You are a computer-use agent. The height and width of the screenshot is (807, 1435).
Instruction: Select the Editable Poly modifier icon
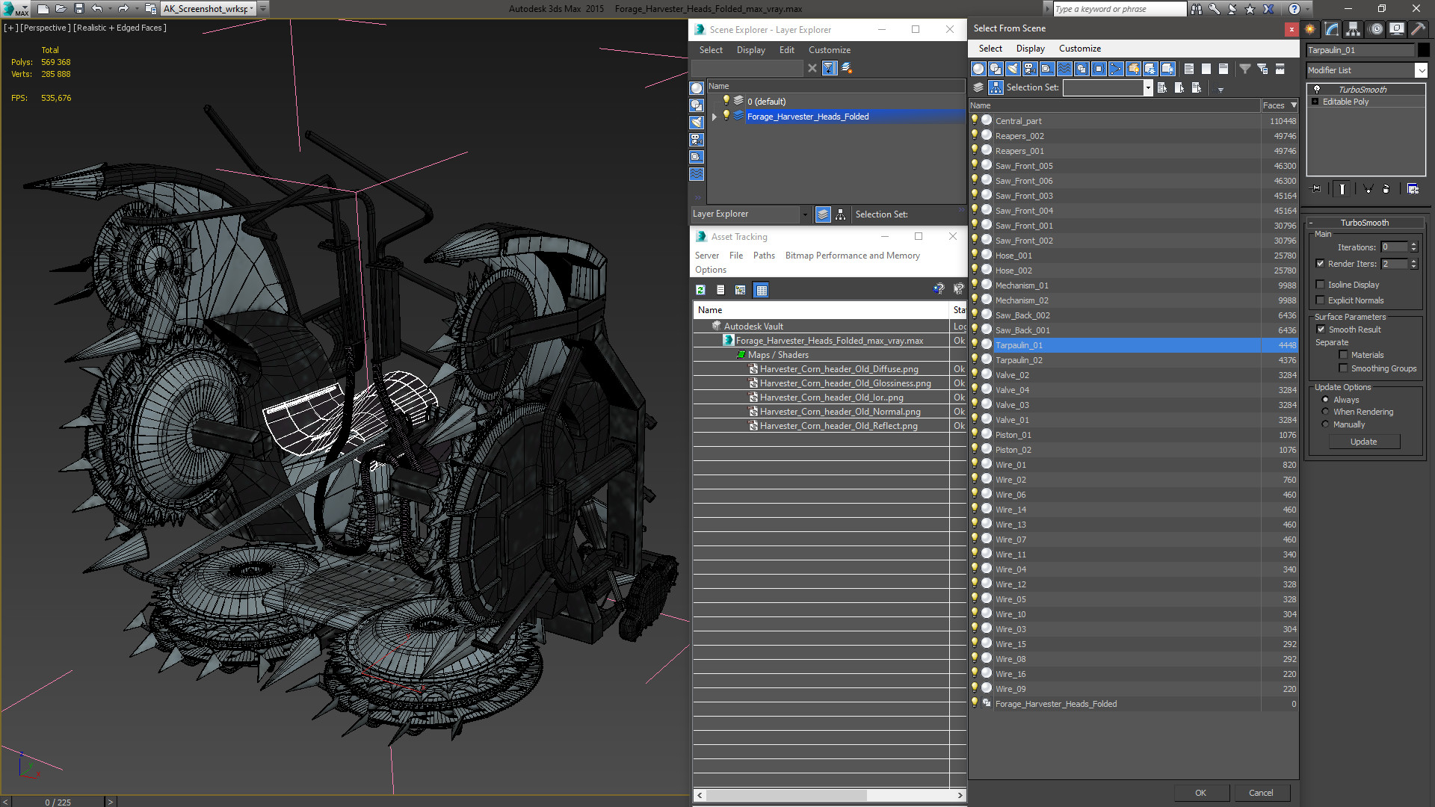coord(1317,102)
